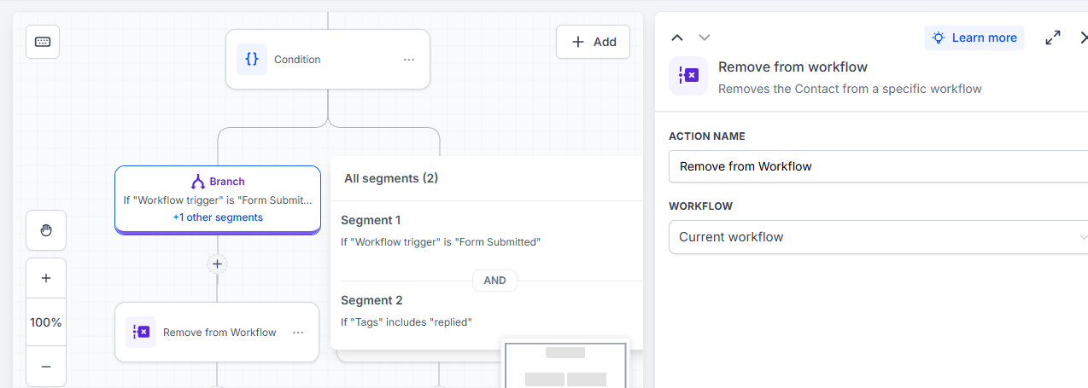
Task: Click the Branch fork icon
Action: 198,182
